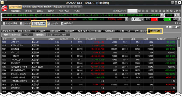The image size is (182, 97).
Task: Open the panel layout dropdown arrow
Action: [x=178, y=27]
